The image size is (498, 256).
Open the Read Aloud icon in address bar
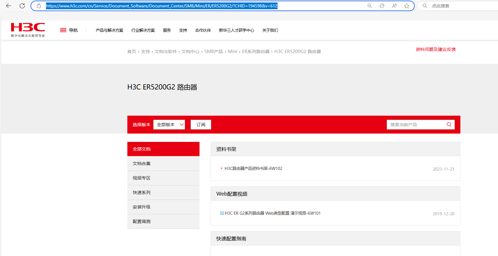point(394,6)
